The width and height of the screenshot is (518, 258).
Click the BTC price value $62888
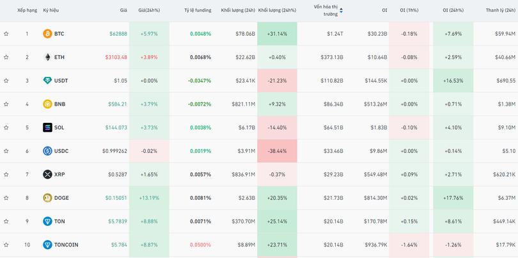tap(118, 34)
